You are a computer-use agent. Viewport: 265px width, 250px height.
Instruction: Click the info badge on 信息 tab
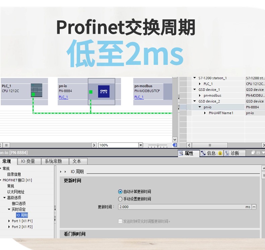pos(220,153)
